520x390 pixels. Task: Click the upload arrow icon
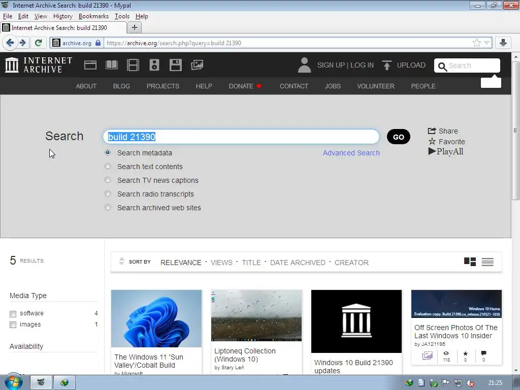click(386, 65)
